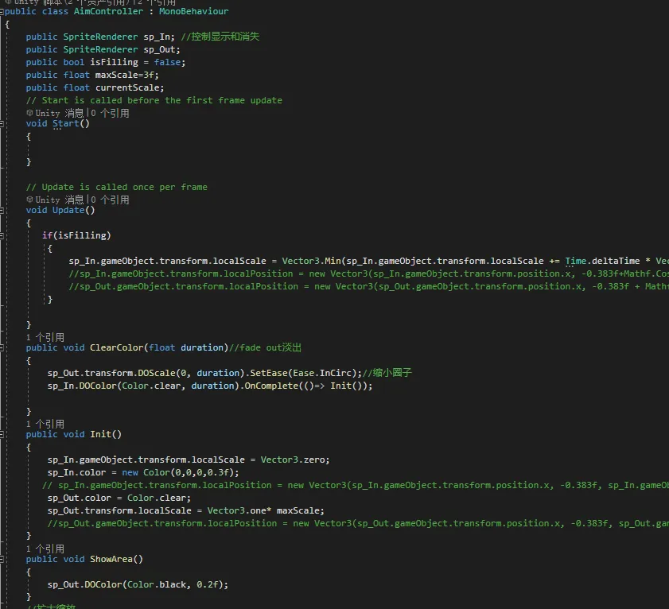Click Init in the public void Init() declaration
The width and height of the screenshot is (669, 609).
100,435
